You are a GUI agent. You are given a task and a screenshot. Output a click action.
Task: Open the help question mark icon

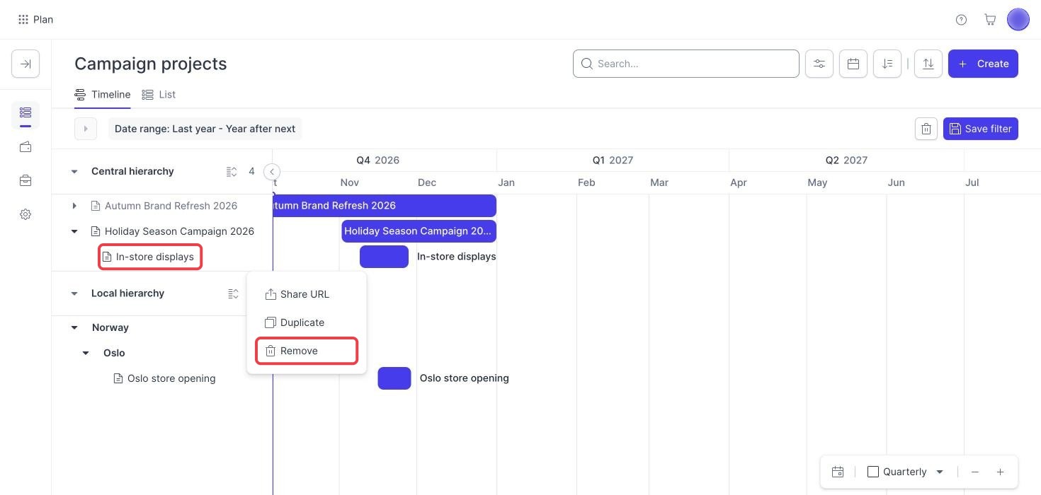(961, 20)
